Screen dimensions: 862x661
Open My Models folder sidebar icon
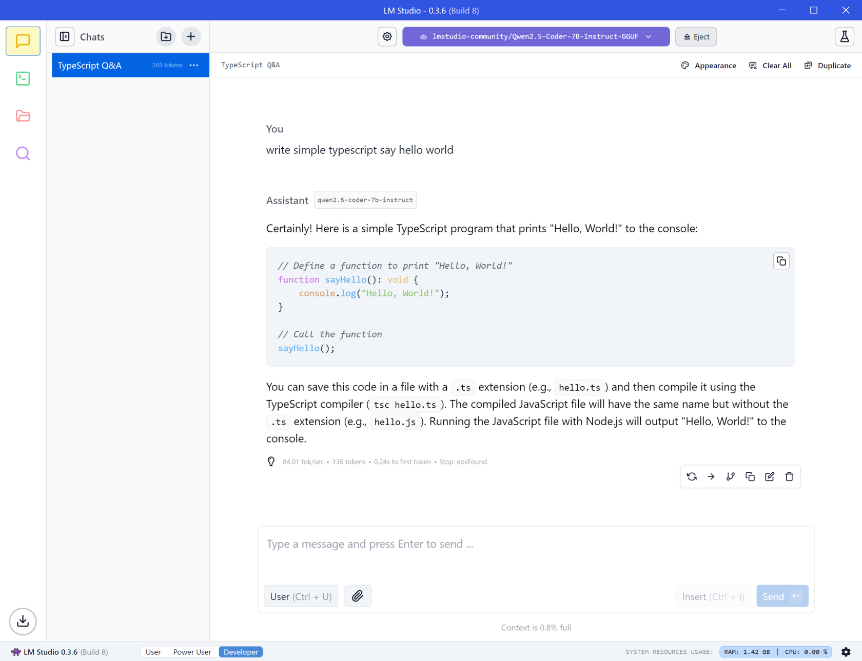[x=23, y=116]
